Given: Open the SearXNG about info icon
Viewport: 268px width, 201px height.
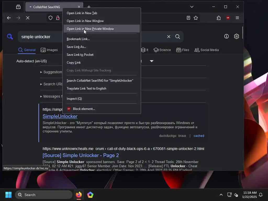Looking at the screenshot, I should [226, 36].
